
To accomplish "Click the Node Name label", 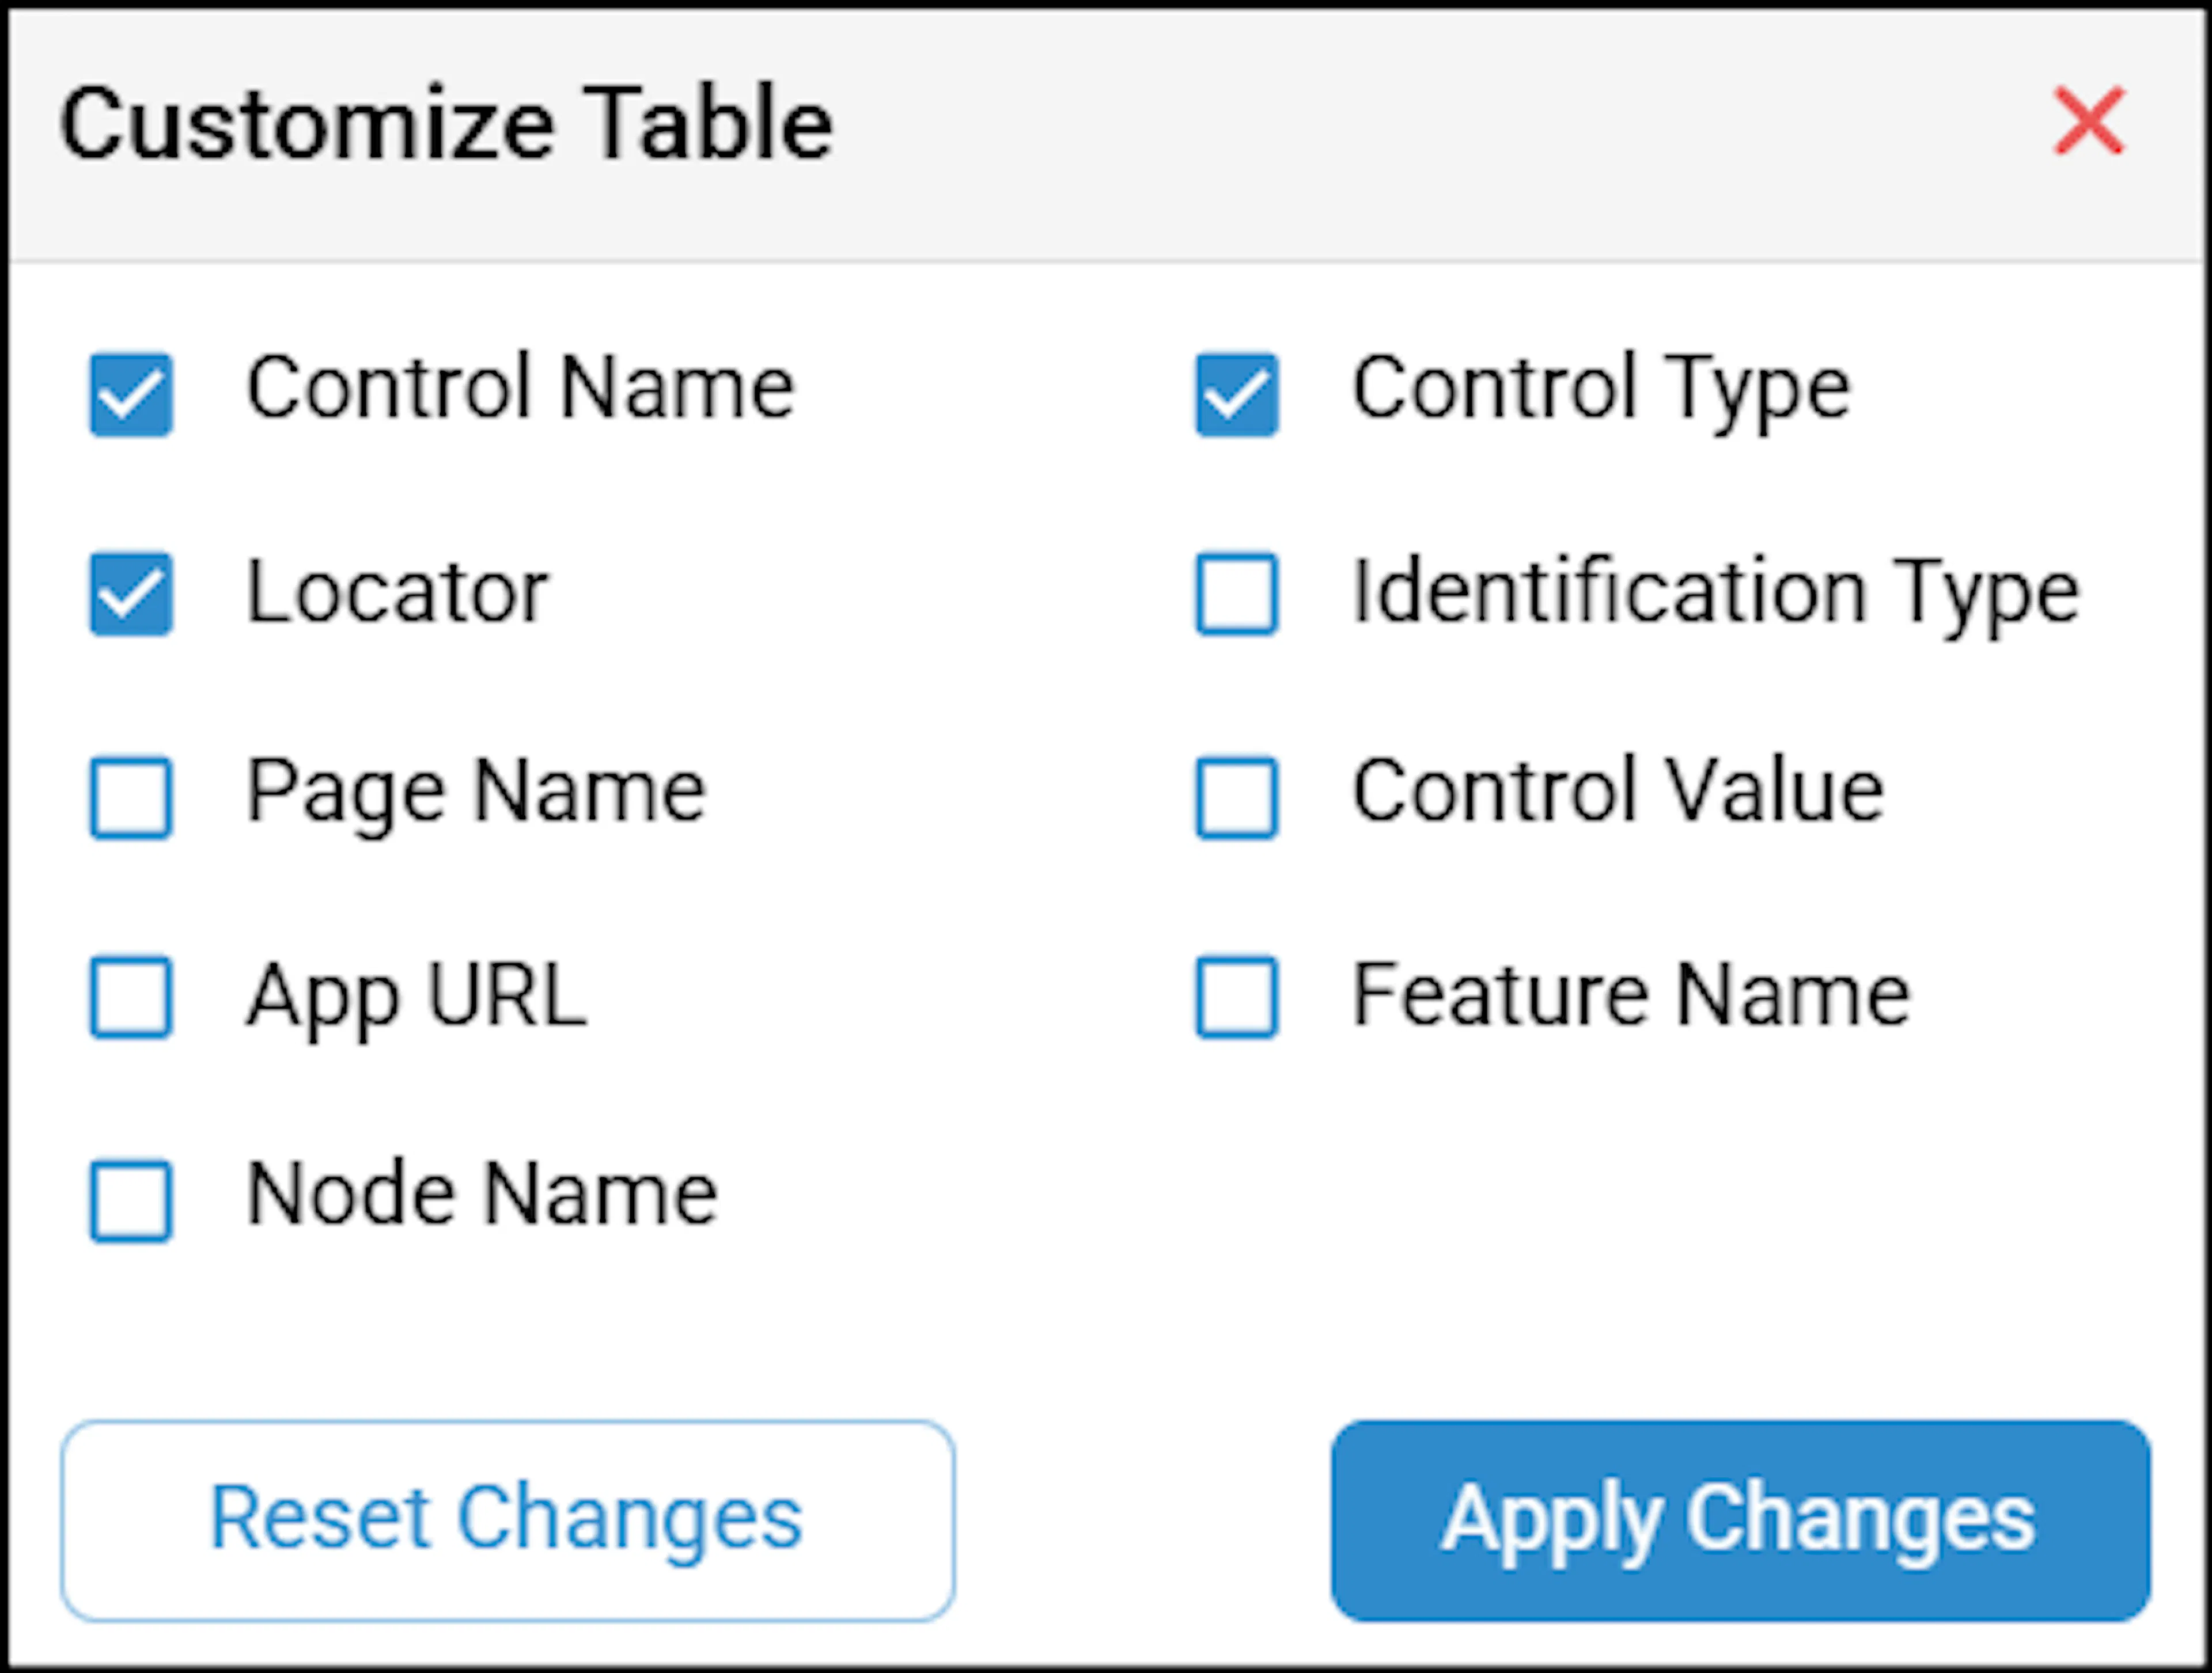I will (x=482, y=1193).
